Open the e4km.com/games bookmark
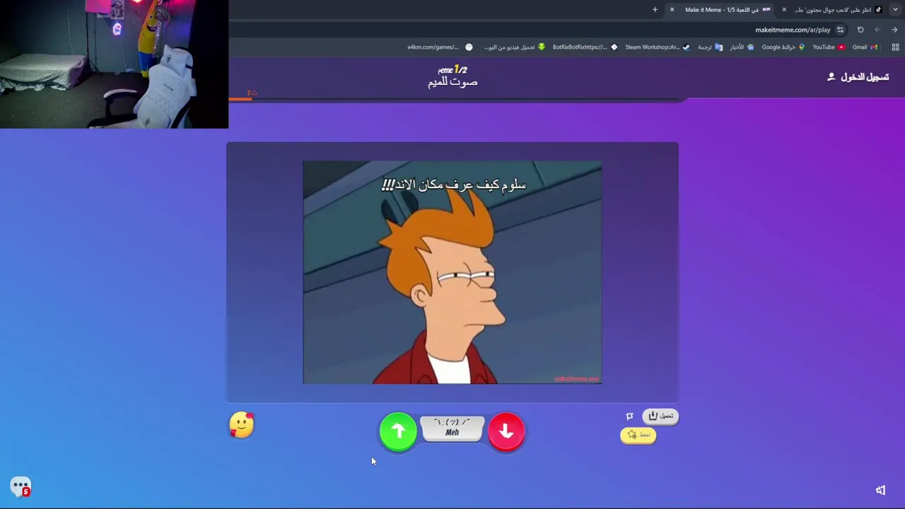The image size is (905, 509). point(440,47)
